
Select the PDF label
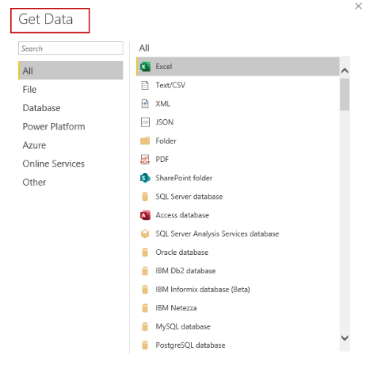click(162, 160)
